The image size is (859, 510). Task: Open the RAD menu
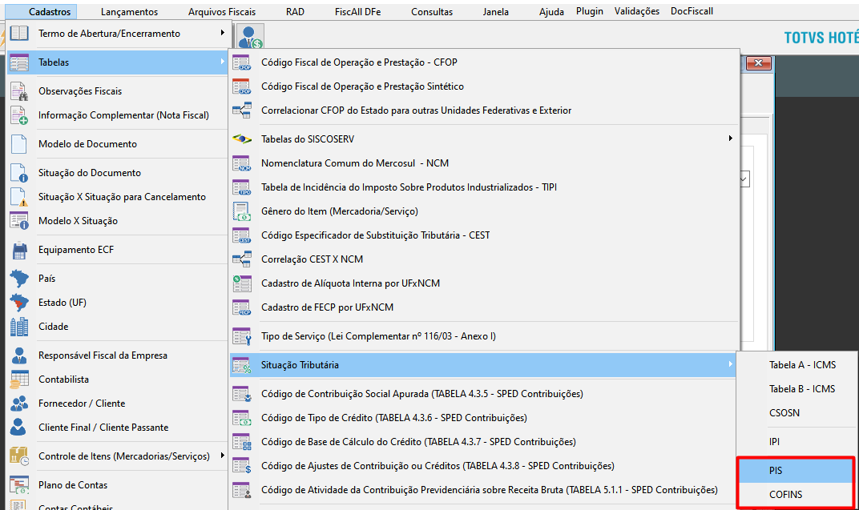tap(295, 11)
